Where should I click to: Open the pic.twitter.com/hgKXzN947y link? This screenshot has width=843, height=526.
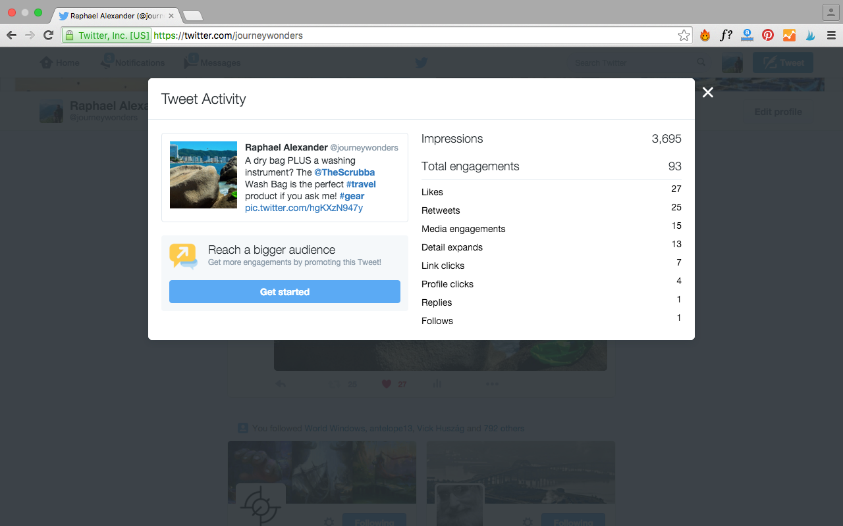tap(304, 208)
